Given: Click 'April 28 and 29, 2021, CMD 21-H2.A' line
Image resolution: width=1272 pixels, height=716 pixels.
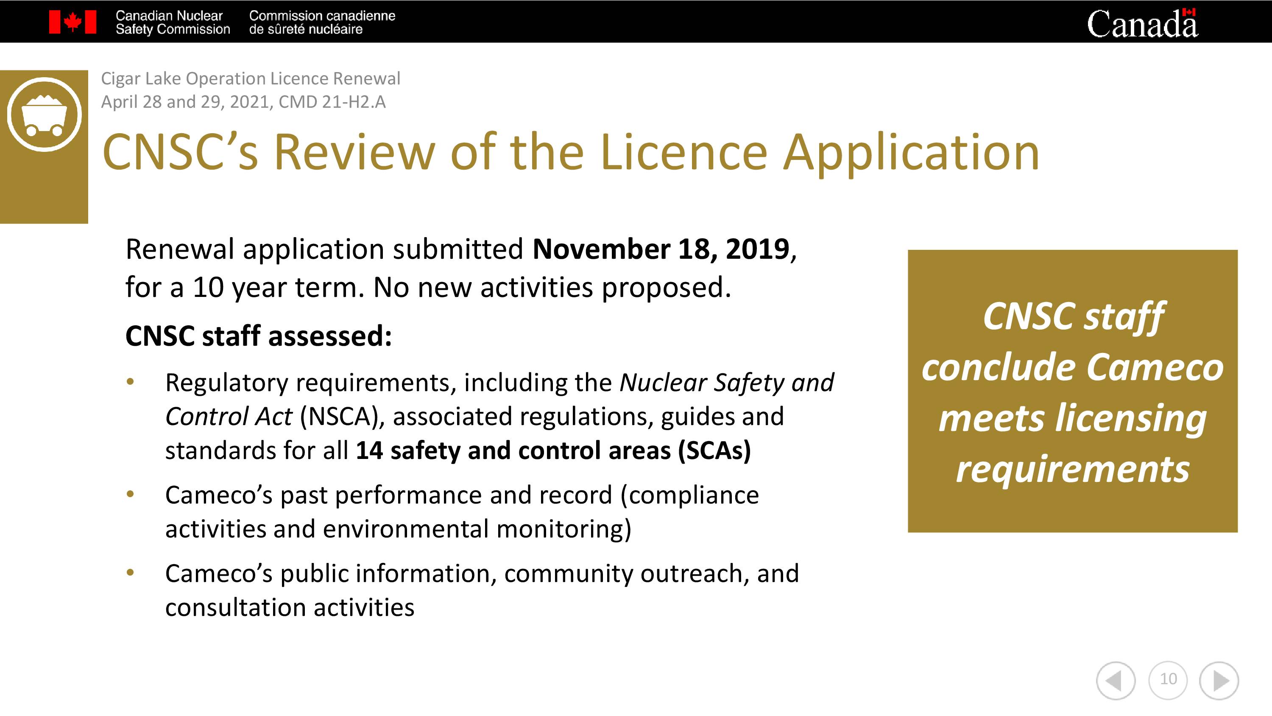Looking at the screenshot, I should tap(243, 101).
